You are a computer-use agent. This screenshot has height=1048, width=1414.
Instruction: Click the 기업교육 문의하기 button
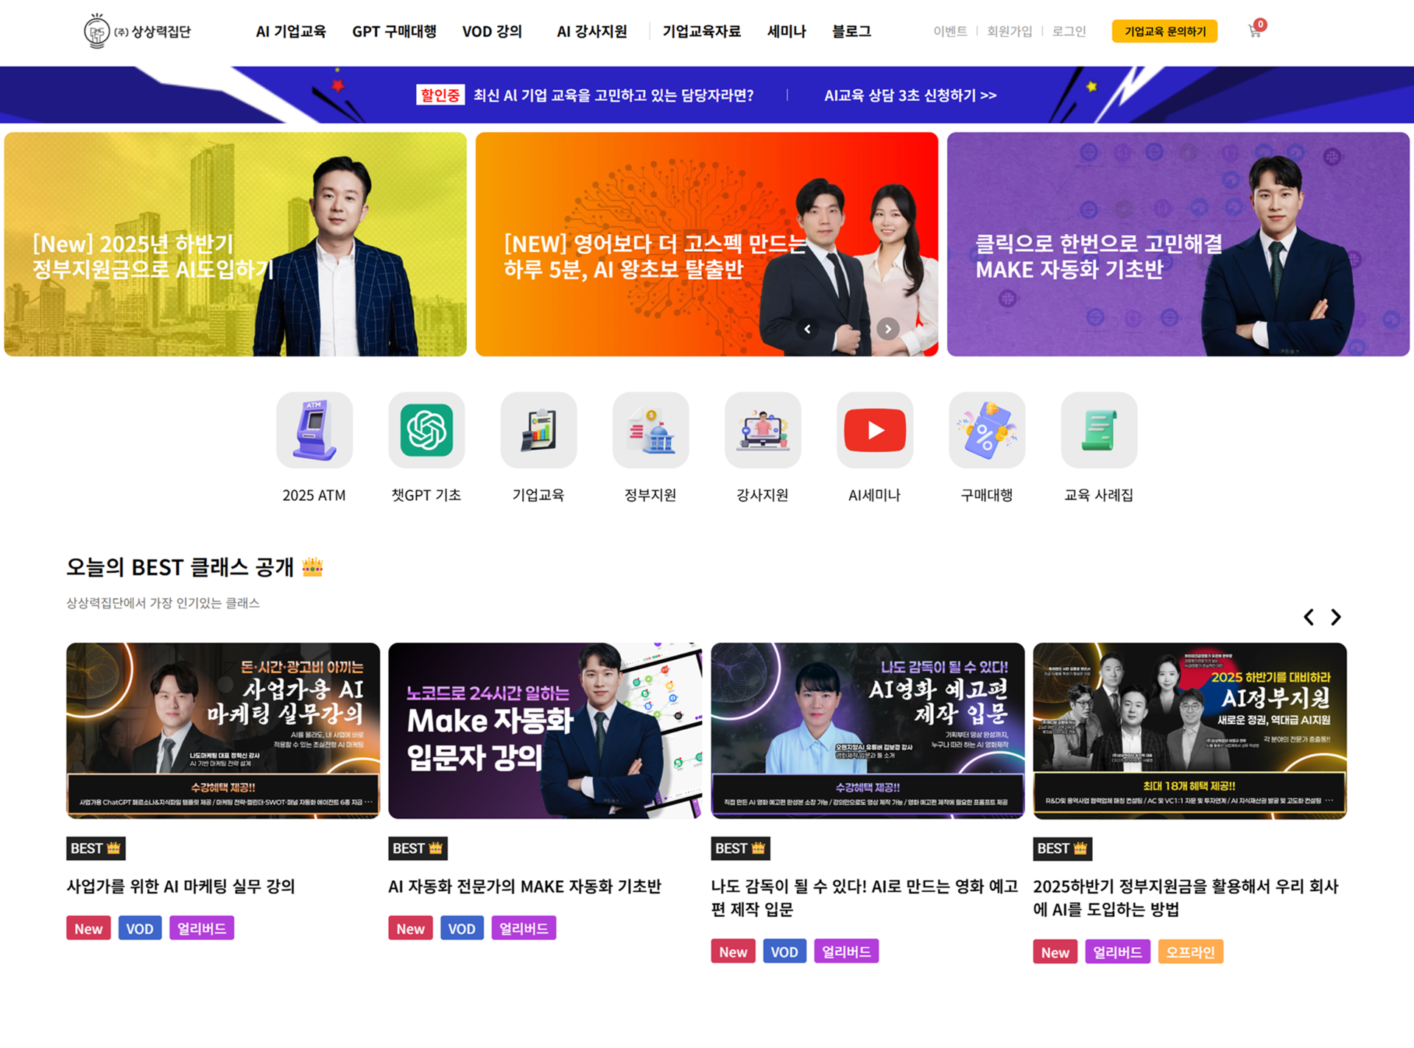[x=1164, y=31]
